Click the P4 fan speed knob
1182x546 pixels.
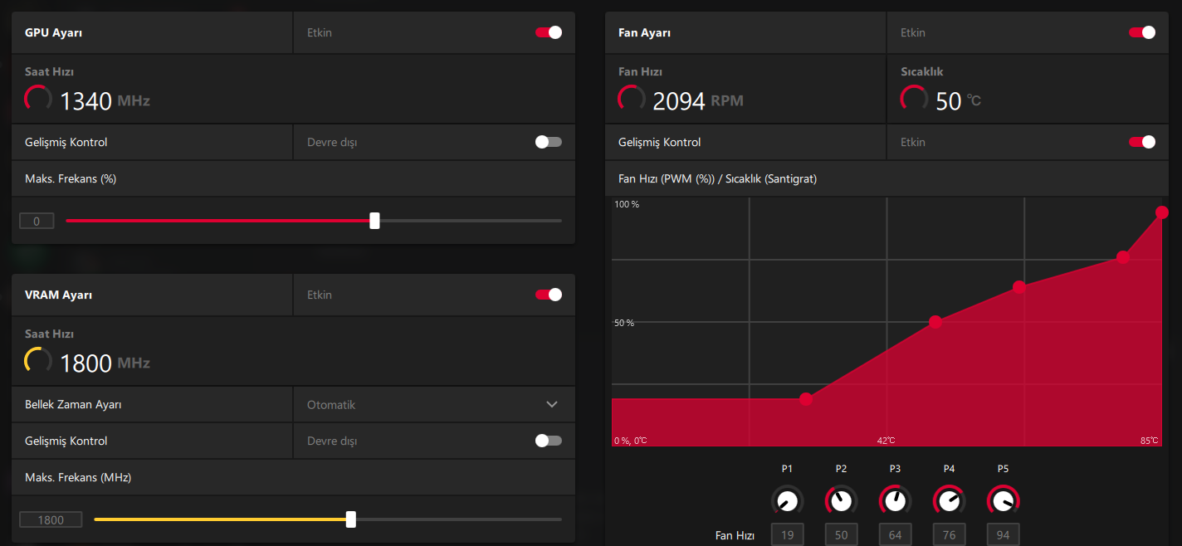[x=949, y=500]
